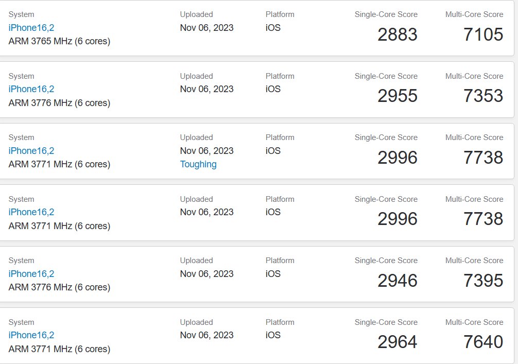Open iPhone16,2 link in the 7353 multi-core row
Viewport: 518px width, 364px height.
[31, 89]
